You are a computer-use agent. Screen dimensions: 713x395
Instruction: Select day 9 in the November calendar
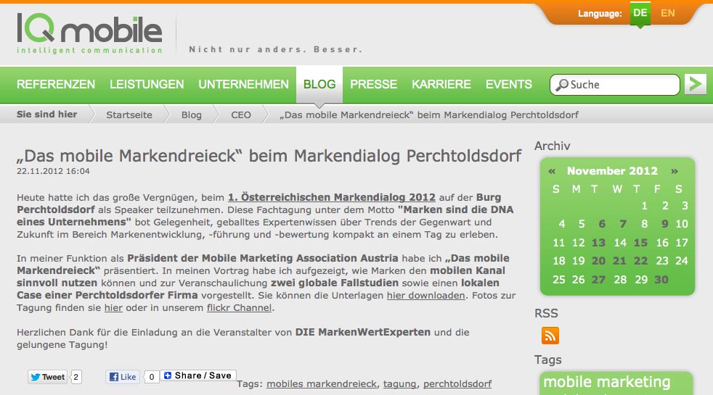point(664,224)
